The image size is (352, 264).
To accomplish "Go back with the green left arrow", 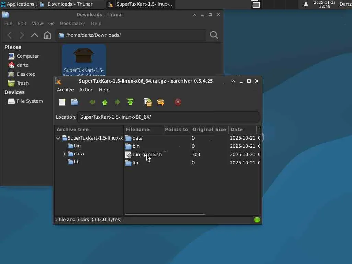I will pyautogui.click(x=92, y=102).
